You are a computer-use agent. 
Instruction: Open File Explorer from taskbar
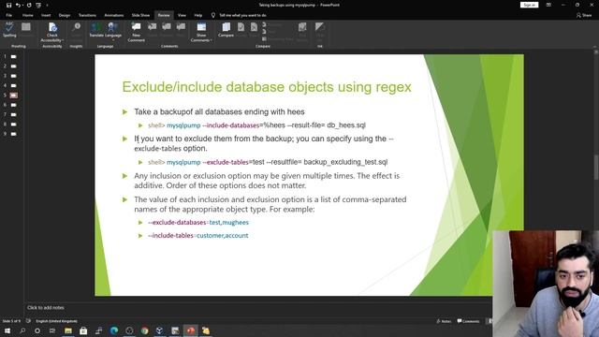click(x=68, y=330)
